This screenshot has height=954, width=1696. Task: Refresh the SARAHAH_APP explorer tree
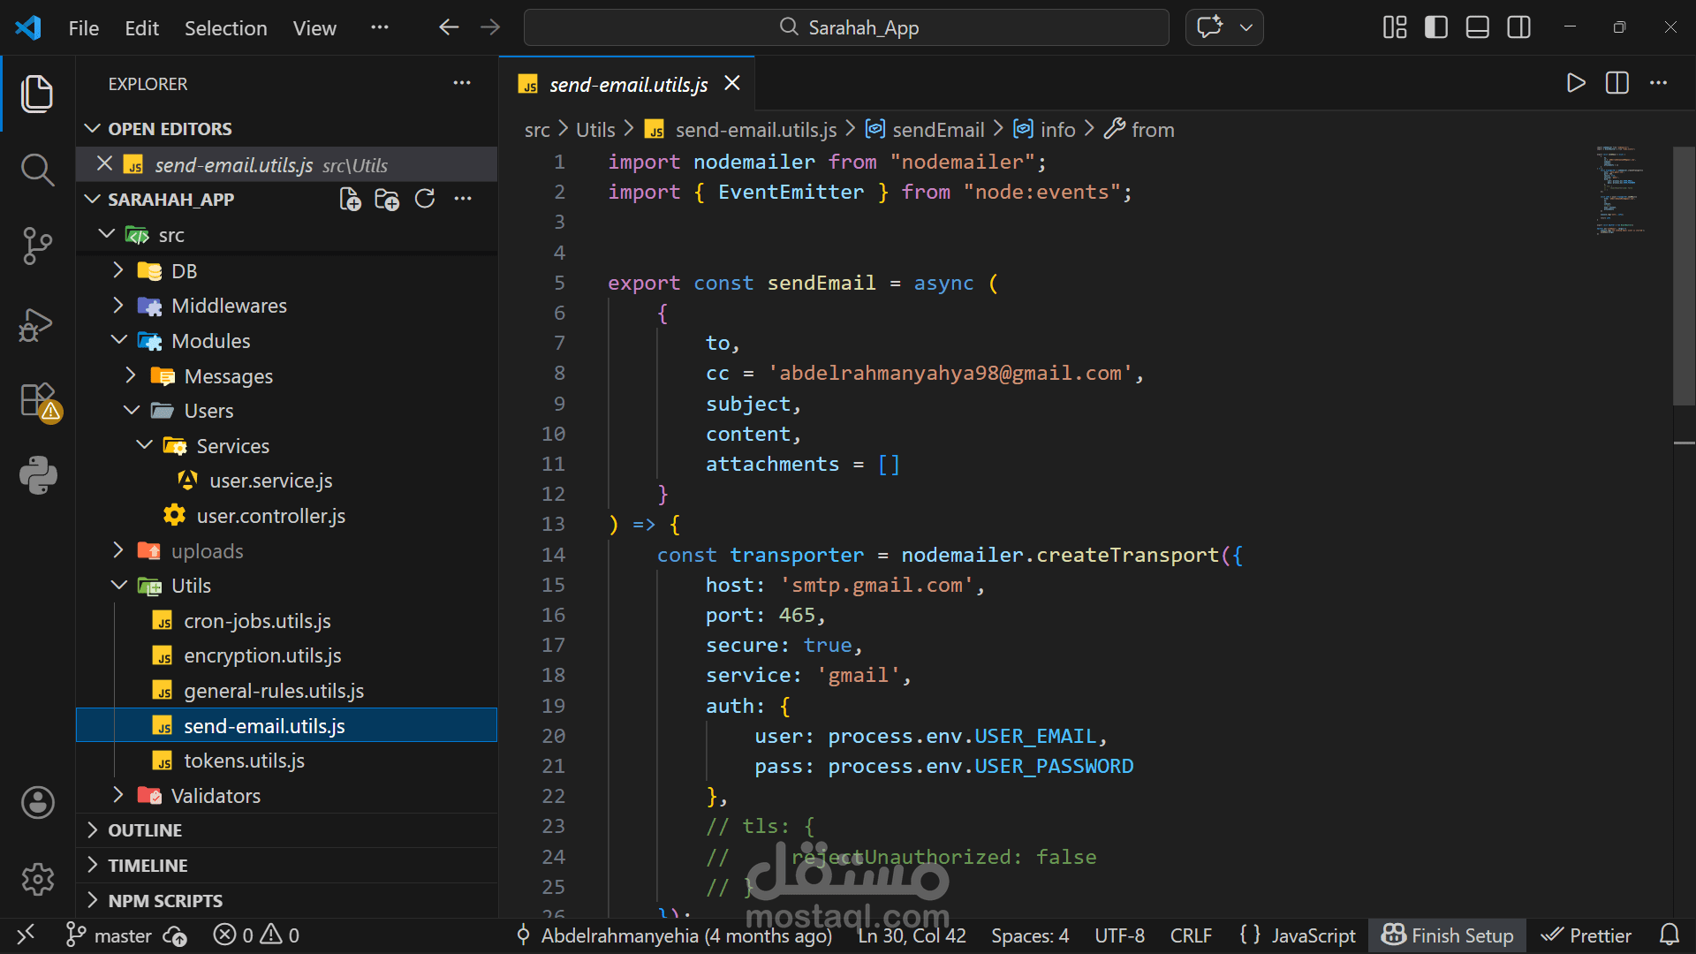(425, 200)
